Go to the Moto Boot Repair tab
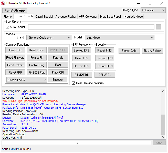Image resolution: width=168 pixels, height=153 pixels. pyautogui.click(x=111, y=17)
